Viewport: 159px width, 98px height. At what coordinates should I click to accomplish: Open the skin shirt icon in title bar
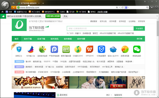coord(145,1)
